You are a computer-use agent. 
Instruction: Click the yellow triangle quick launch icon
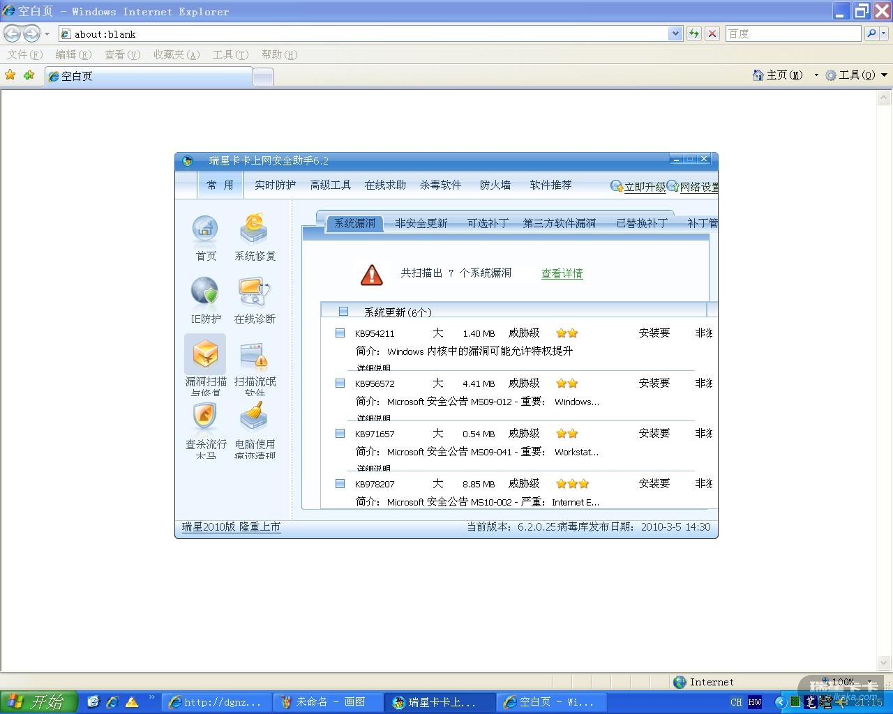[x=132, y=702]
